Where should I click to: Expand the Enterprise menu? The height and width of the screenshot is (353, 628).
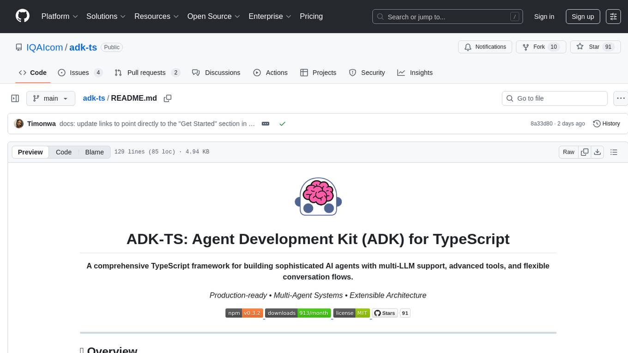270,16
